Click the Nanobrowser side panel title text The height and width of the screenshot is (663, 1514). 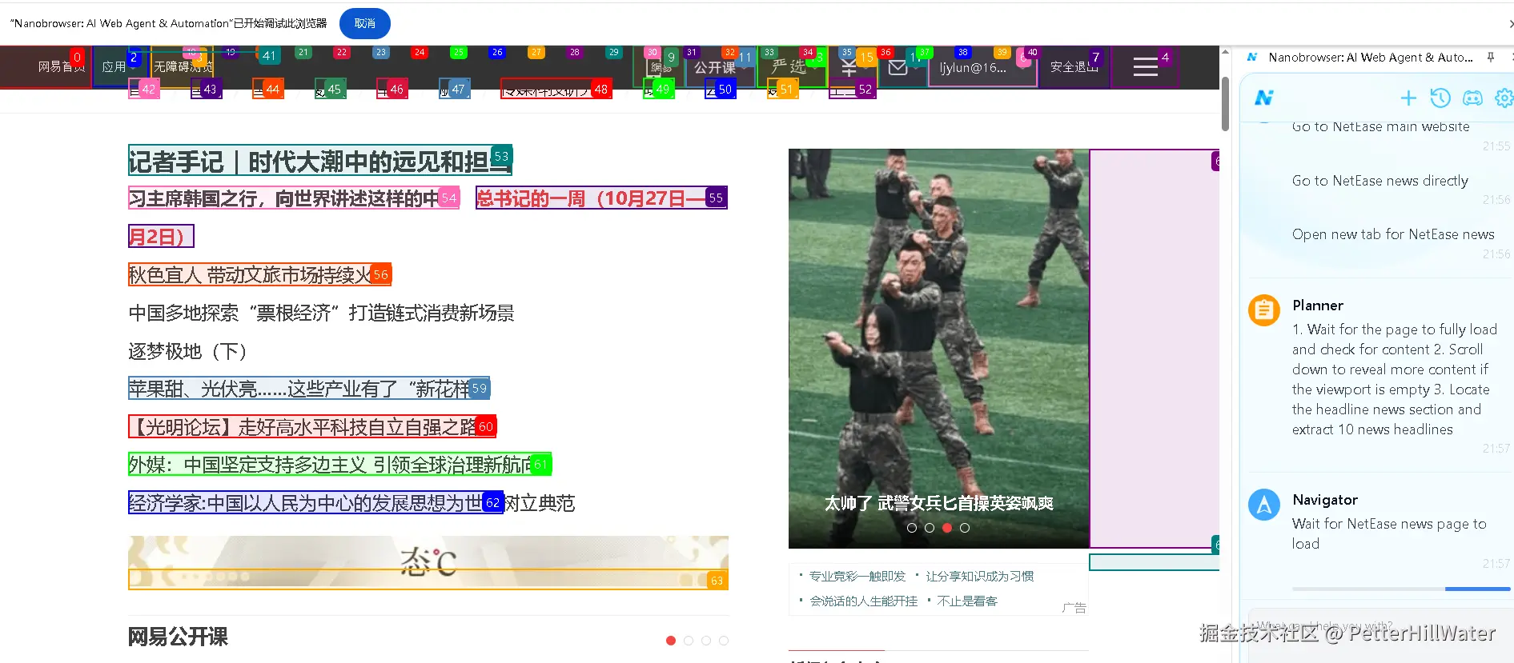(1371, 57)
